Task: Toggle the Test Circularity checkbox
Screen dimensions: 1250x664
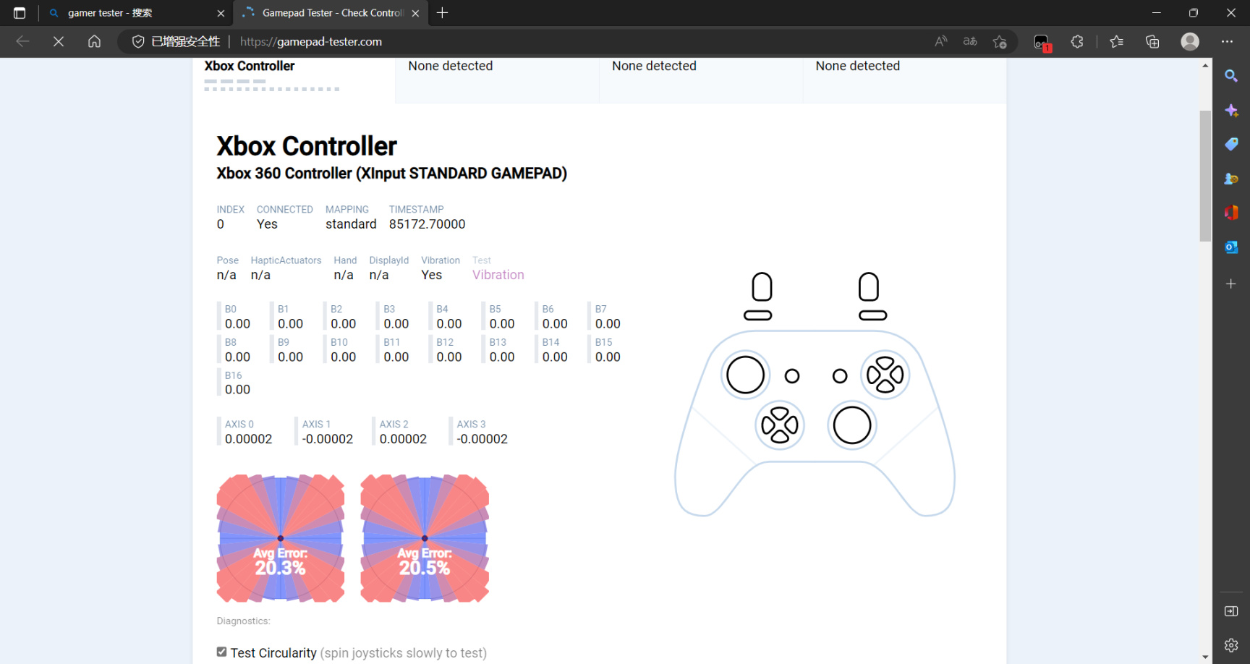Action: pyautogui.click(x=221, y=652)
